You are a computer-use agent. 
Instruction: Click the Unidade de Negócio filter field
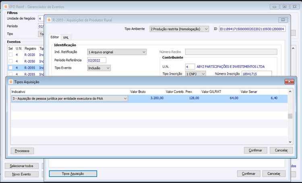coord(41,18)
